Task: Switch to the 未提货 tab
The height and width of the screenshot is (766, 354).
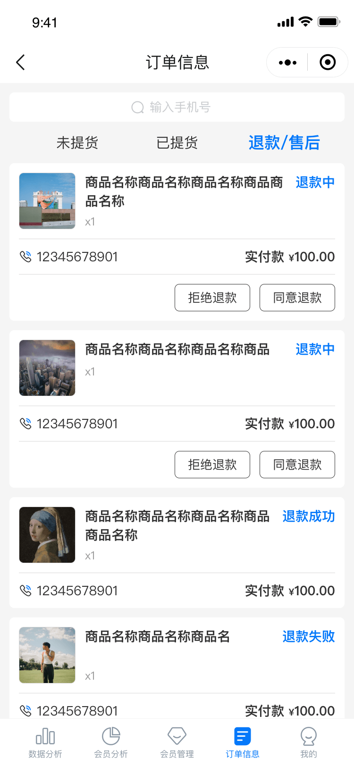Action: coord(77,142)
